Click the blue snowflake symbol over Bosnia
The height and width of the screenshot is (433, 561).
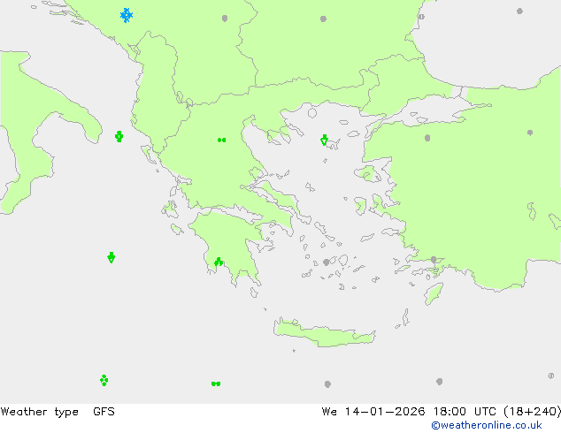click(127, 15)
